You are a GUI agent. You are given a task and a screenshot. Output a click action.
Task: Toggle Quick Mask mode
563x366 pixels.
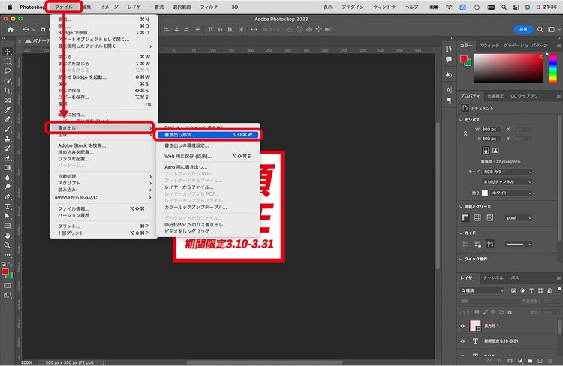(x=8, y=286)
